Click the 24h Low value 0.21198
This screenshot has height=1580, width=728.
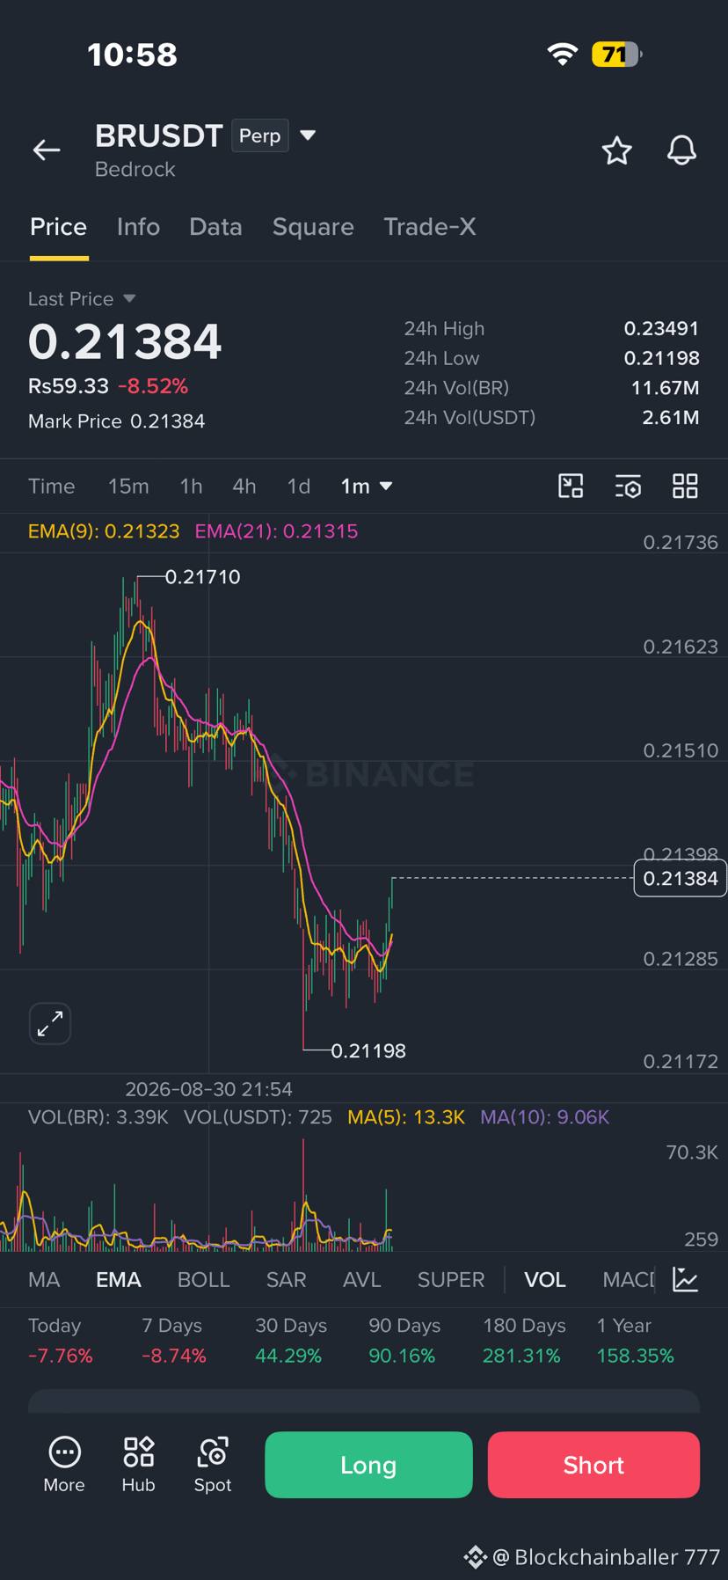(661, 358)
